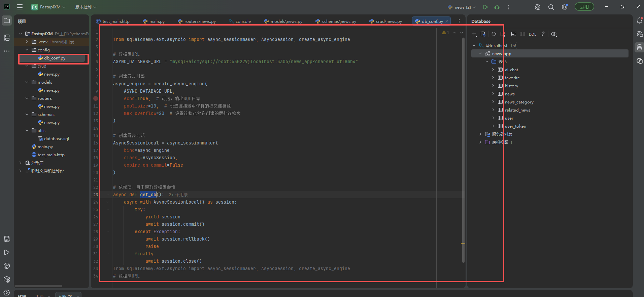This screenshot has height=297, width=644.
Task: Select database.sql in project tree
Action: coord(53,138)
